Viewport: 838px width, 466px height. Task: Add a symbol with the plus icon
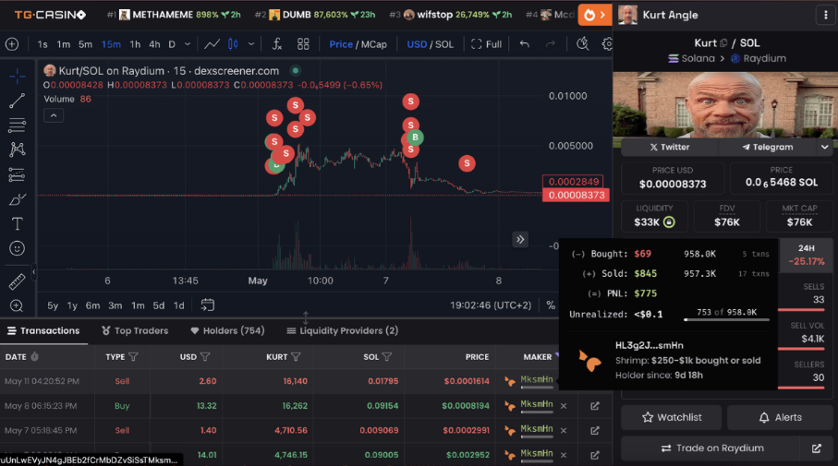pyautogui.click(x=12, y=44)
